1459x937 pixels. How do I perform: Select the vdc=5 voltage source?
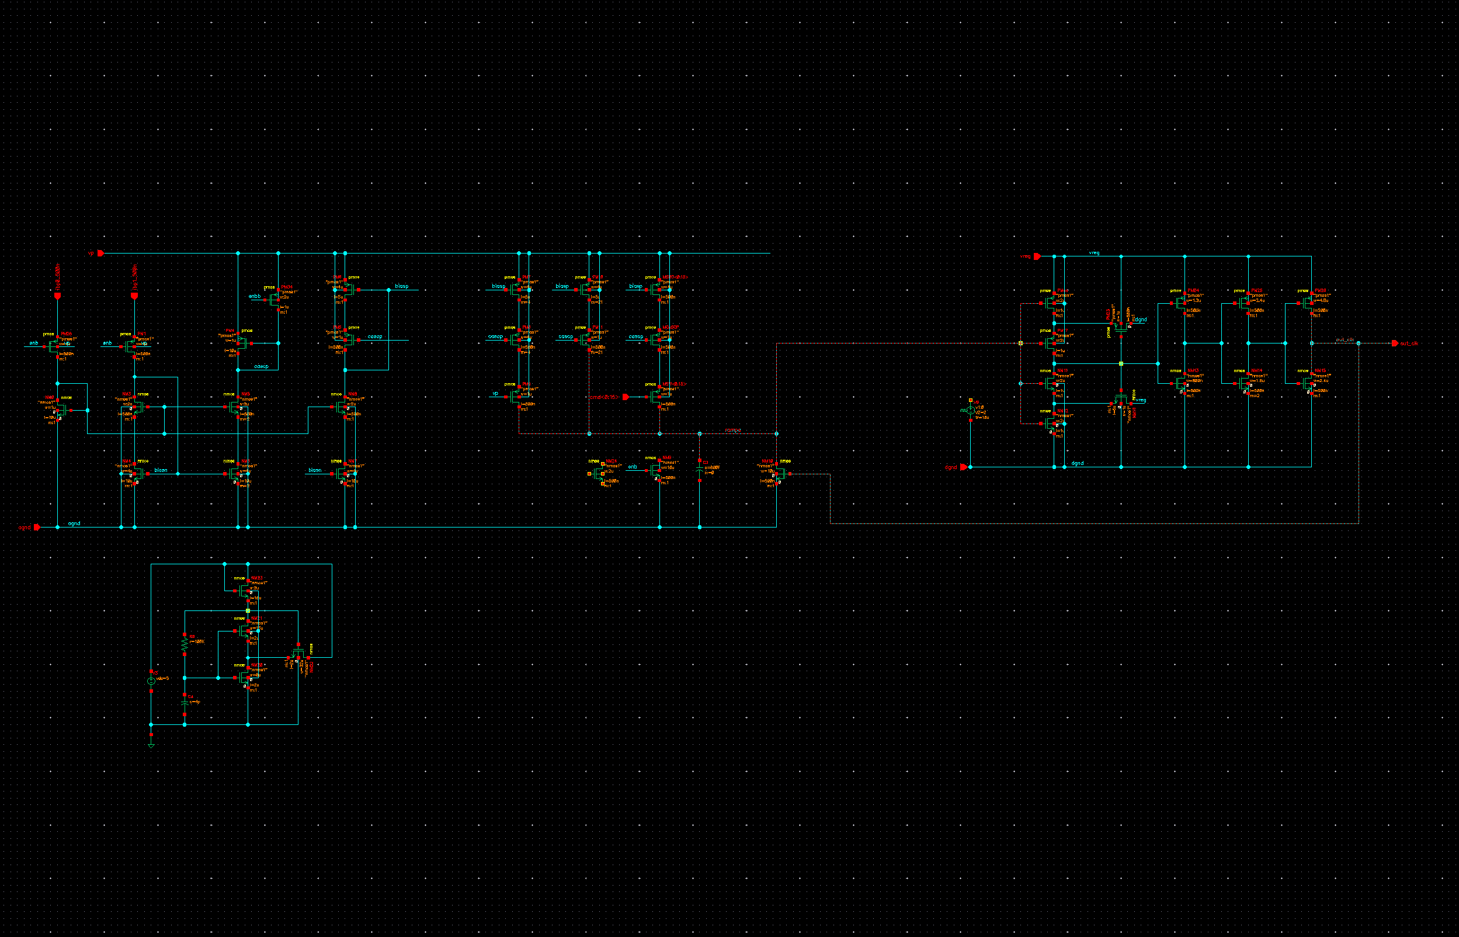tap(151, 681)
